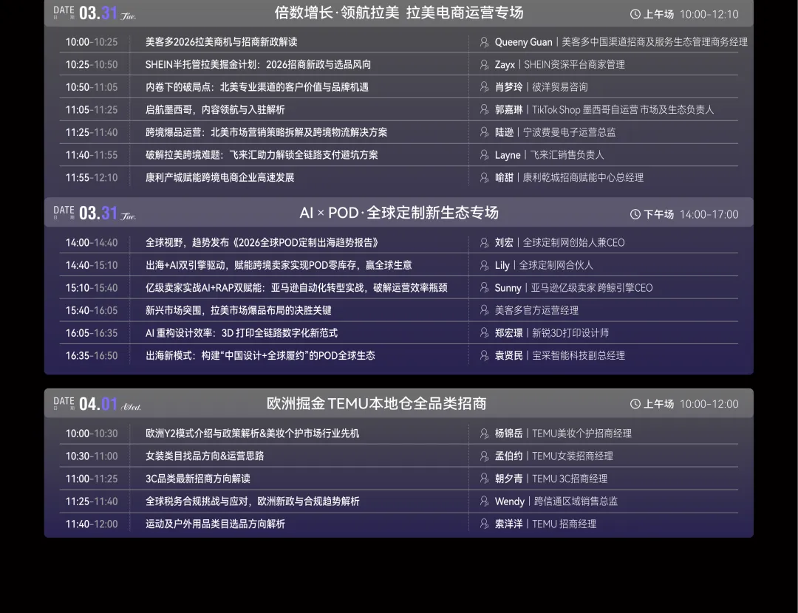The height and width of the screenshot is (613, 798).
Task: Click the session 女装类目找品方向&运营思路
Action: coord(205,456)
